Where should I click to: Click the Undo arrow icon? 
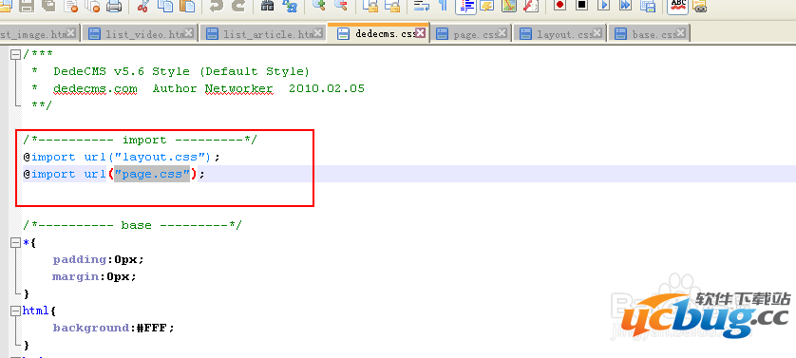[x=216, y=6]
